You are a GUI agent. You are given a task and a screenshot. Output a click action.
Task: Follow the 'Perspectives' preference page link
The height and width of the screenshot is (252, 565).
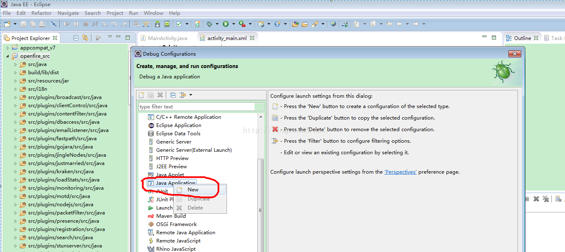(x=401, y=172)
